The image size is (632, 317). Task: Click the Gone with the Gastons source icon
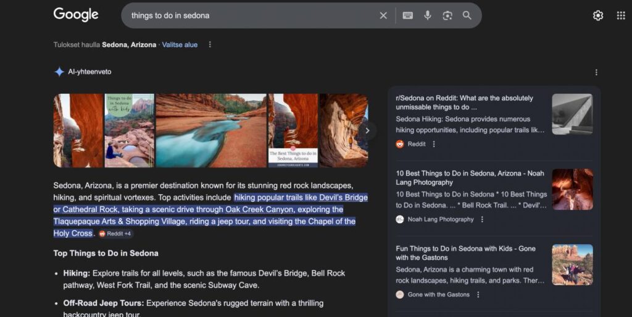tap(399, 295)
